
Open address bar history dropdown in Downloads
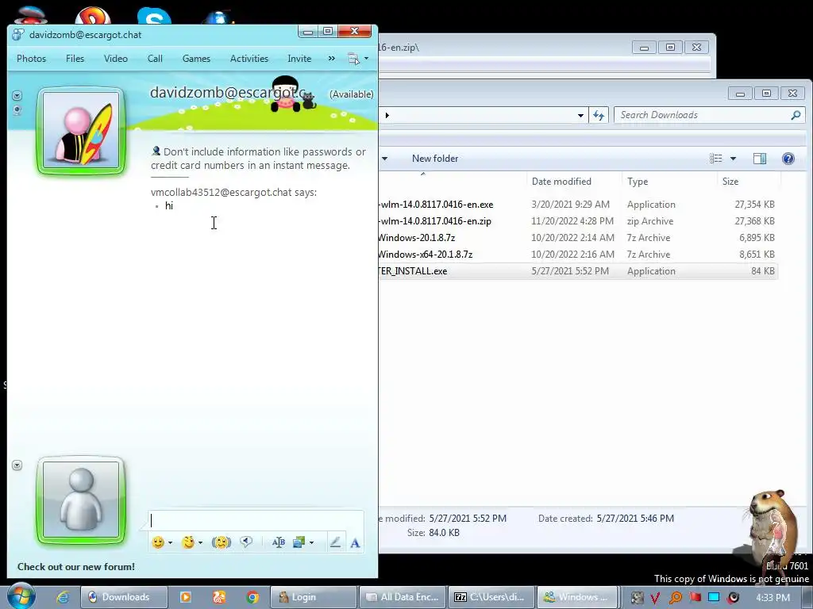580,116
